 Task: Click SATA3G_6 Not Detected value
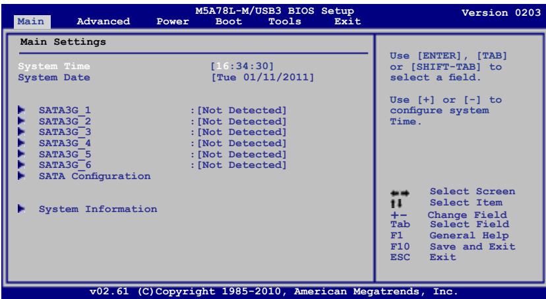(242, 165)
